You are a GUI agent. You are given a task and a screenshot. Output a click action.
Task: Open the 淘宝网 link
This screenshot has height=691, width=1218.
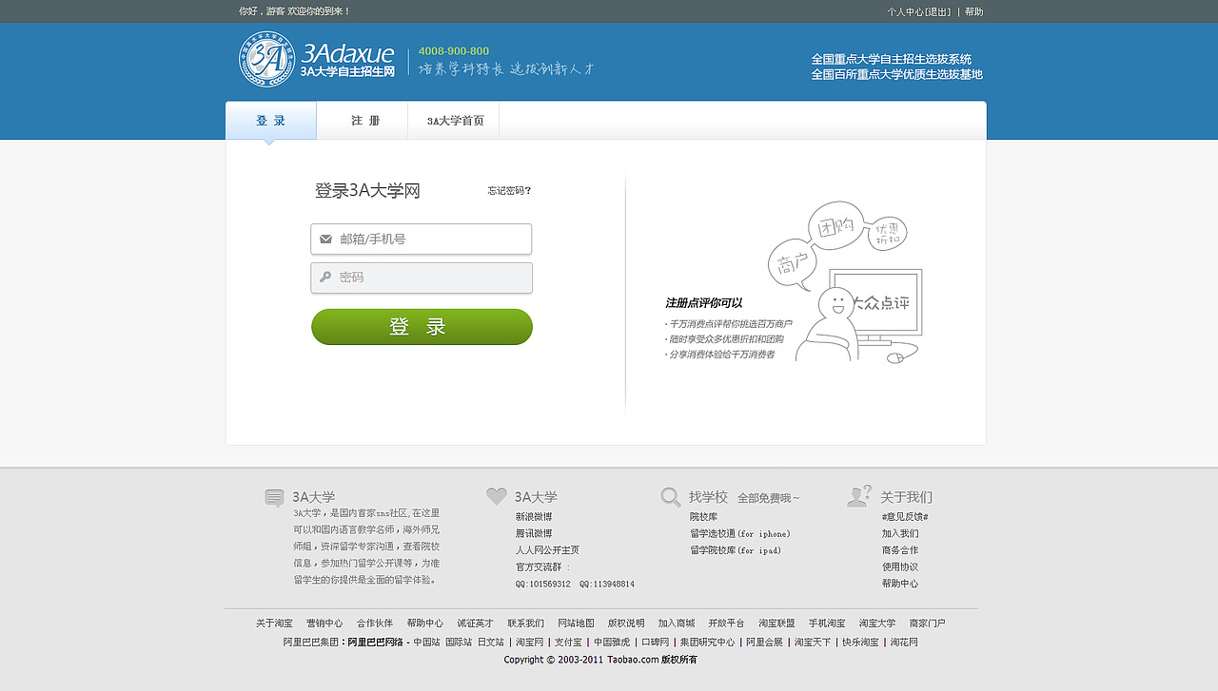click(530, 643)
